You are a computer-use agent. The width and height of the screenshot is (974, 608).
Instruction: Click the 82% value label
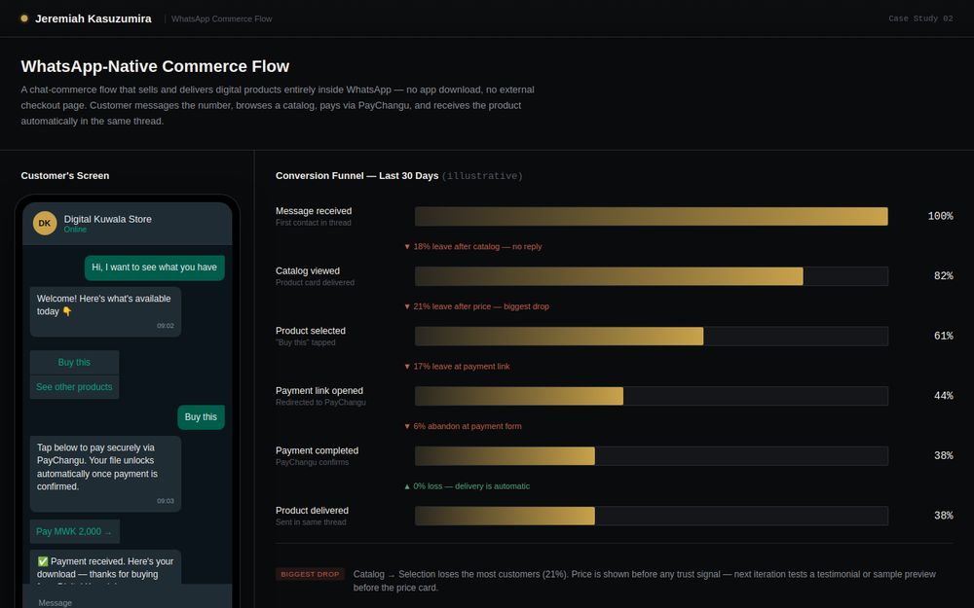pos(943,276)
